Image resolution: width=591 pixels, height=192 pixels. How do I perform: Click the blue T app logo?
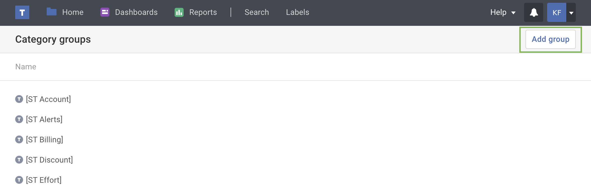pos(22,13)
